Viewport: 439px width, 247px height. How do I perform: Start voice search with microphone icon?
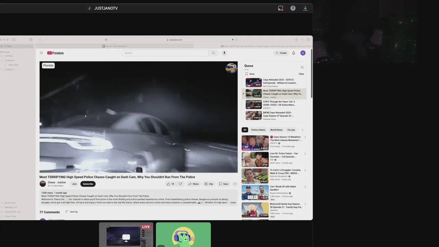click(x=224, y=53)
